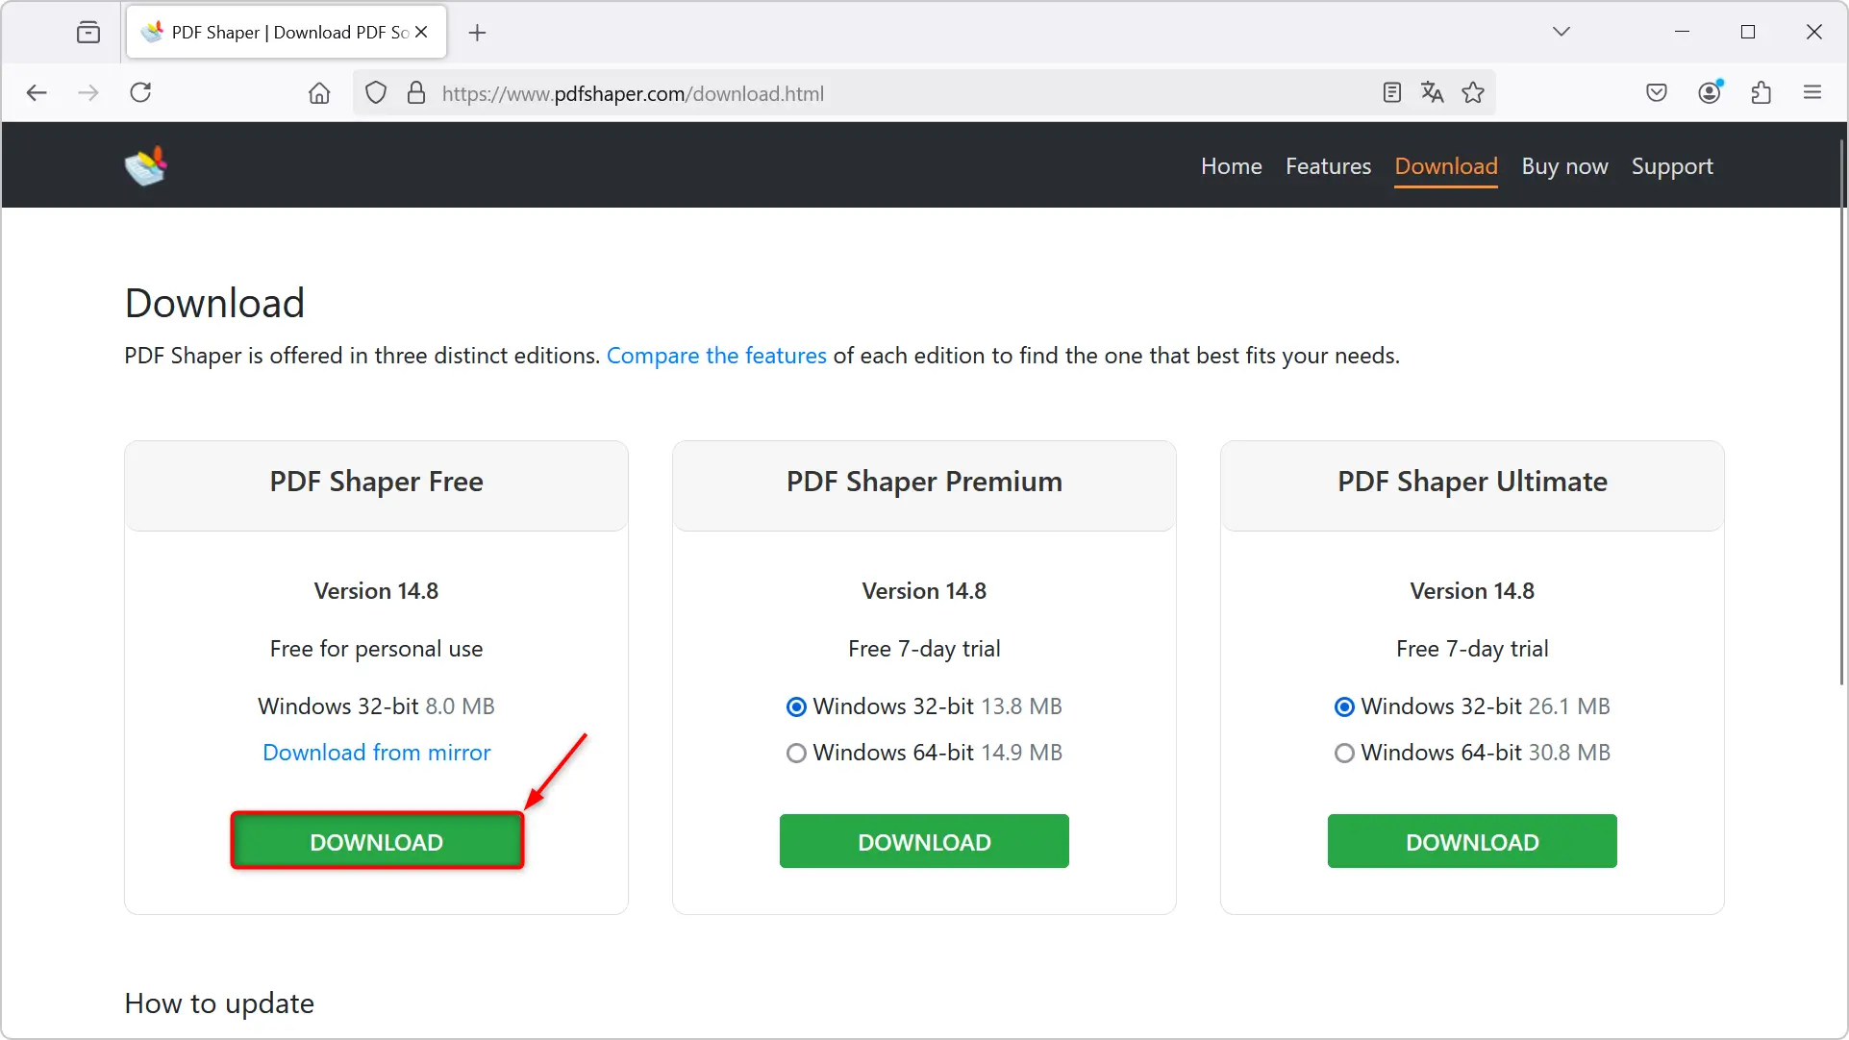Viewport: 1849px width, 1040px height.
Task: Open the Firefox account menu
Action: tap(1710, 92)
